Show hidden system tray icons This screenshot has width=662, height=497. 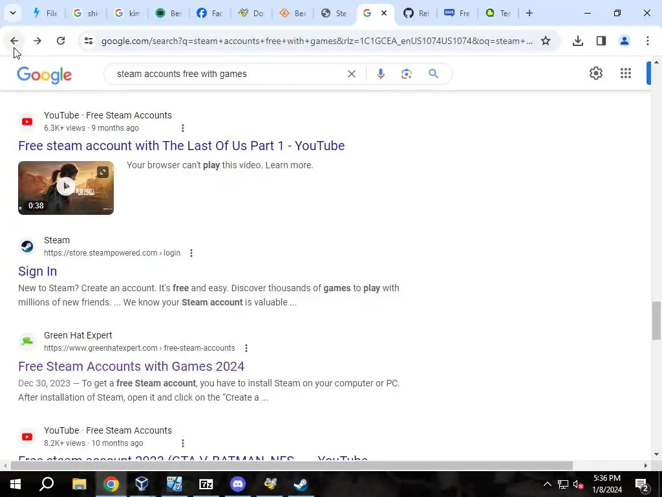pos(547,484)
